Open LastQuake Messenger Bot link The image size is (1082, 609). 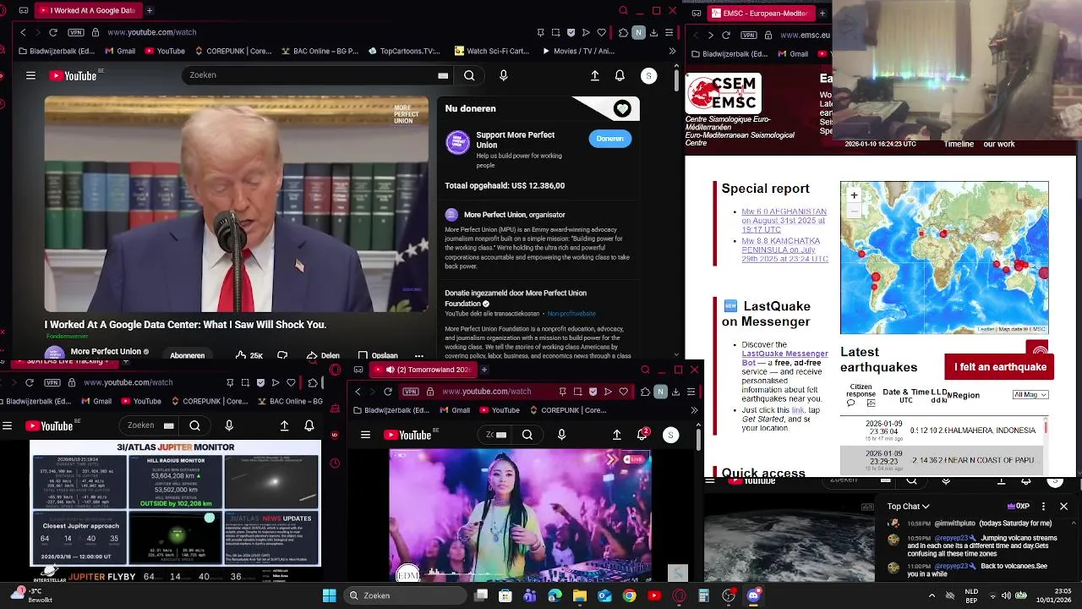[x=784, y=359]
